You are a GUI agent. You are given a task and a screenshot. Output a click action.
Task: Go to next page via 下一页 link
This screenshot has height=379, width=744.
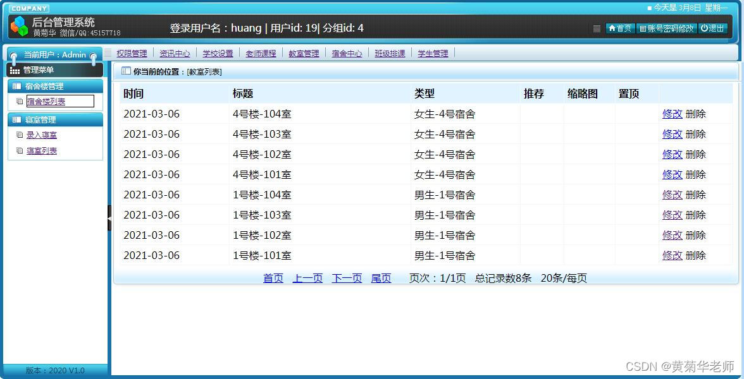click(347, 278)
